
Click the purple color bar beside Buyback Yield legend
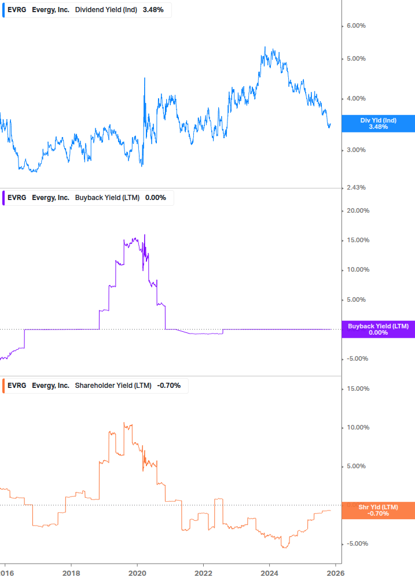click(x=3, y=198)
